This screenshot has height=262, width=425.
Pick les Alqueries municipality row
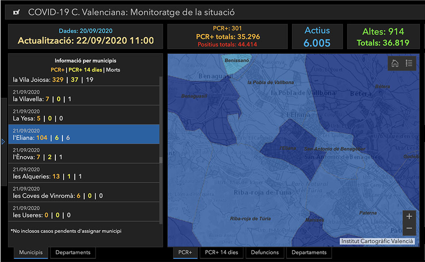tap(84, 173)
